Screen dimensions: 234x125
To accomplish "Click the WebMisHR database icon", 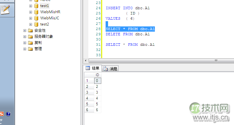I will [x=36, y=12].
